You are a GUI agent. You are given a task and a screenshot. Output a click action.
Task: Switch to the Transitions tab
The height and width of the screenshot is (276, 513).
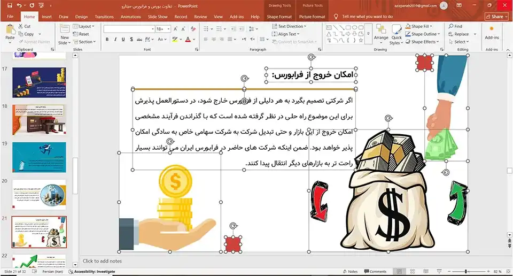(104, 17)
